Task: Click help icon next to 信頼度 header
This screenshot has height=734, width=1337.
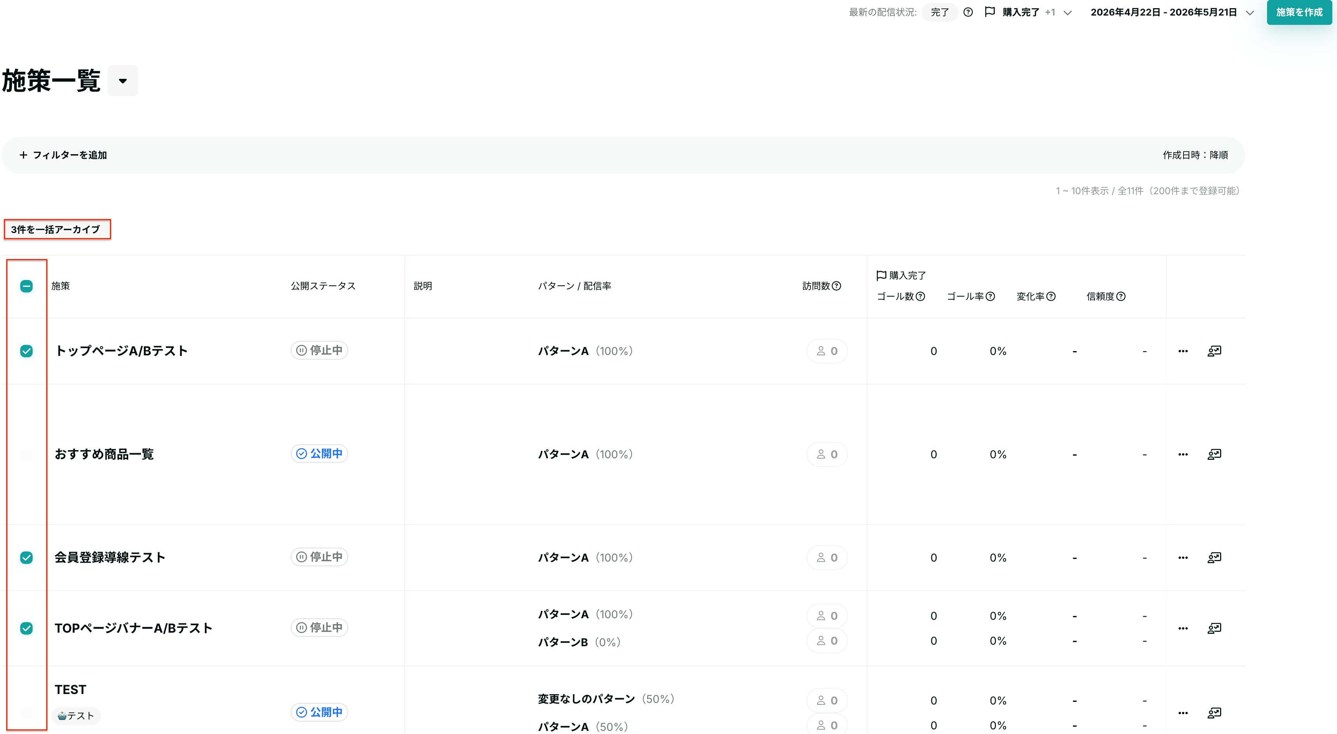Action: [x=1121, y=296]
